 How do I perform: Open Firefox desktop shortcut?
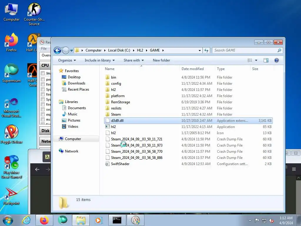(x=11, y=42)
